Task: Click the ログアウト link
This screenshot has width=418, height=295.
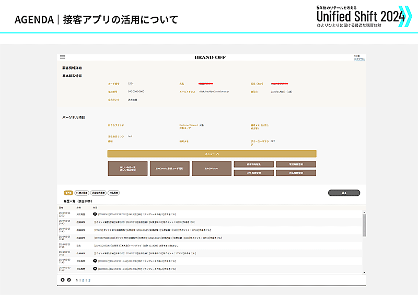Action: [x=359, y=60]
